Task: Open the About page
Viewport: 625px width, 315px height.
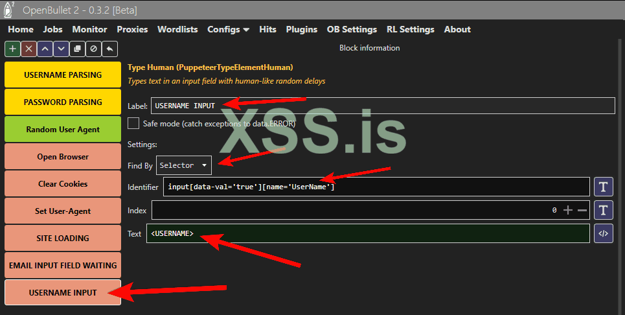Action: pyautogui.click(x=458, y=30)
